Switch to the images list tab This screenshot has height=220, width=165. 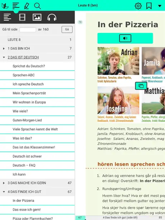pos(37,17)
